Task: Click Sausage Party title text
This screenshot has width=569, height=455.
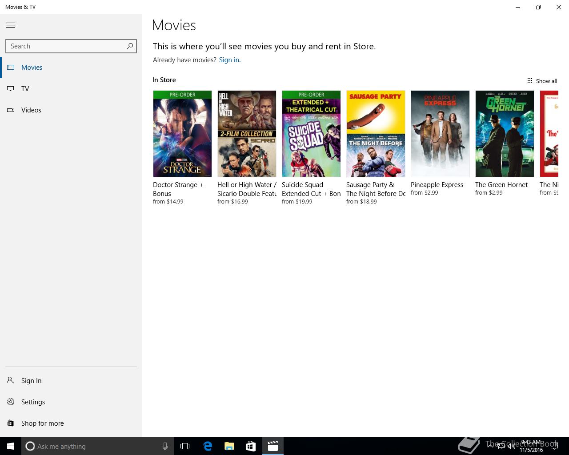Action: (376, 189)
